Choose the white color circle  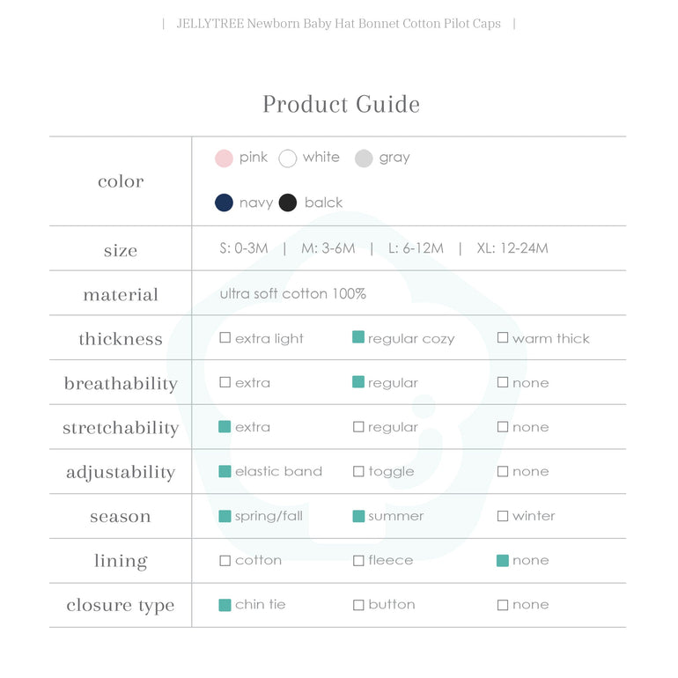pyautogui.click(x=288, y=158)
